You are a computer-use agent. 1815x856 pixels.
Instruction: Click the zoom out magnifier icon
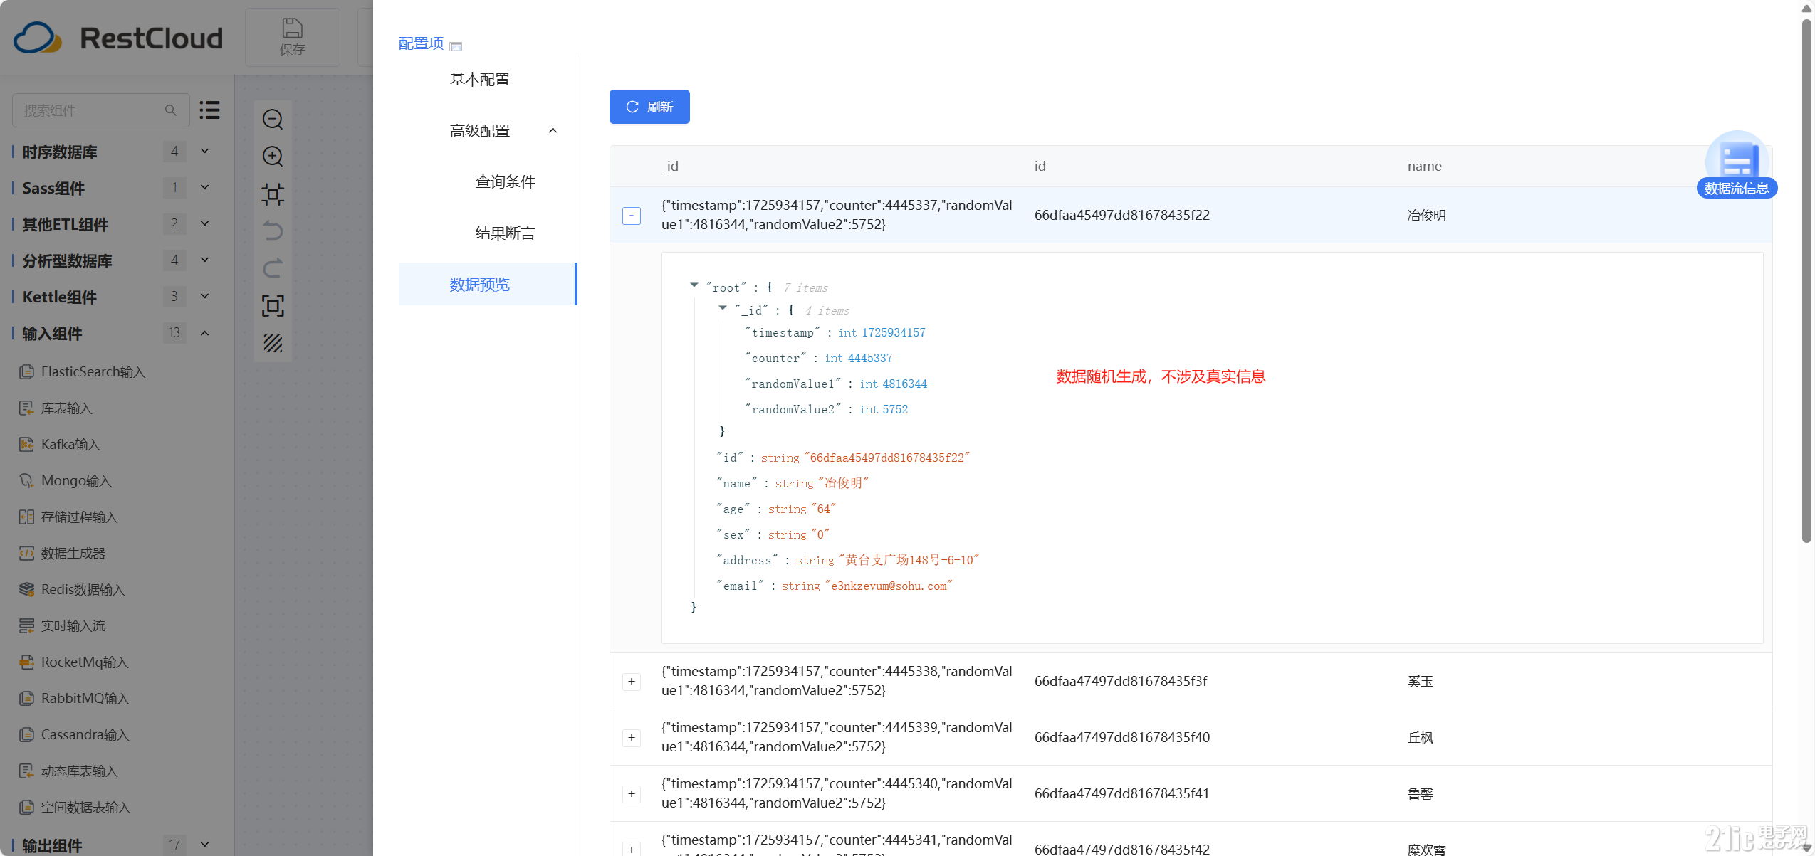point(273,119)
